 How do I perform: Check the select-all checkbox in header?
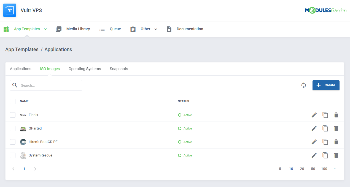click(12, 101)
